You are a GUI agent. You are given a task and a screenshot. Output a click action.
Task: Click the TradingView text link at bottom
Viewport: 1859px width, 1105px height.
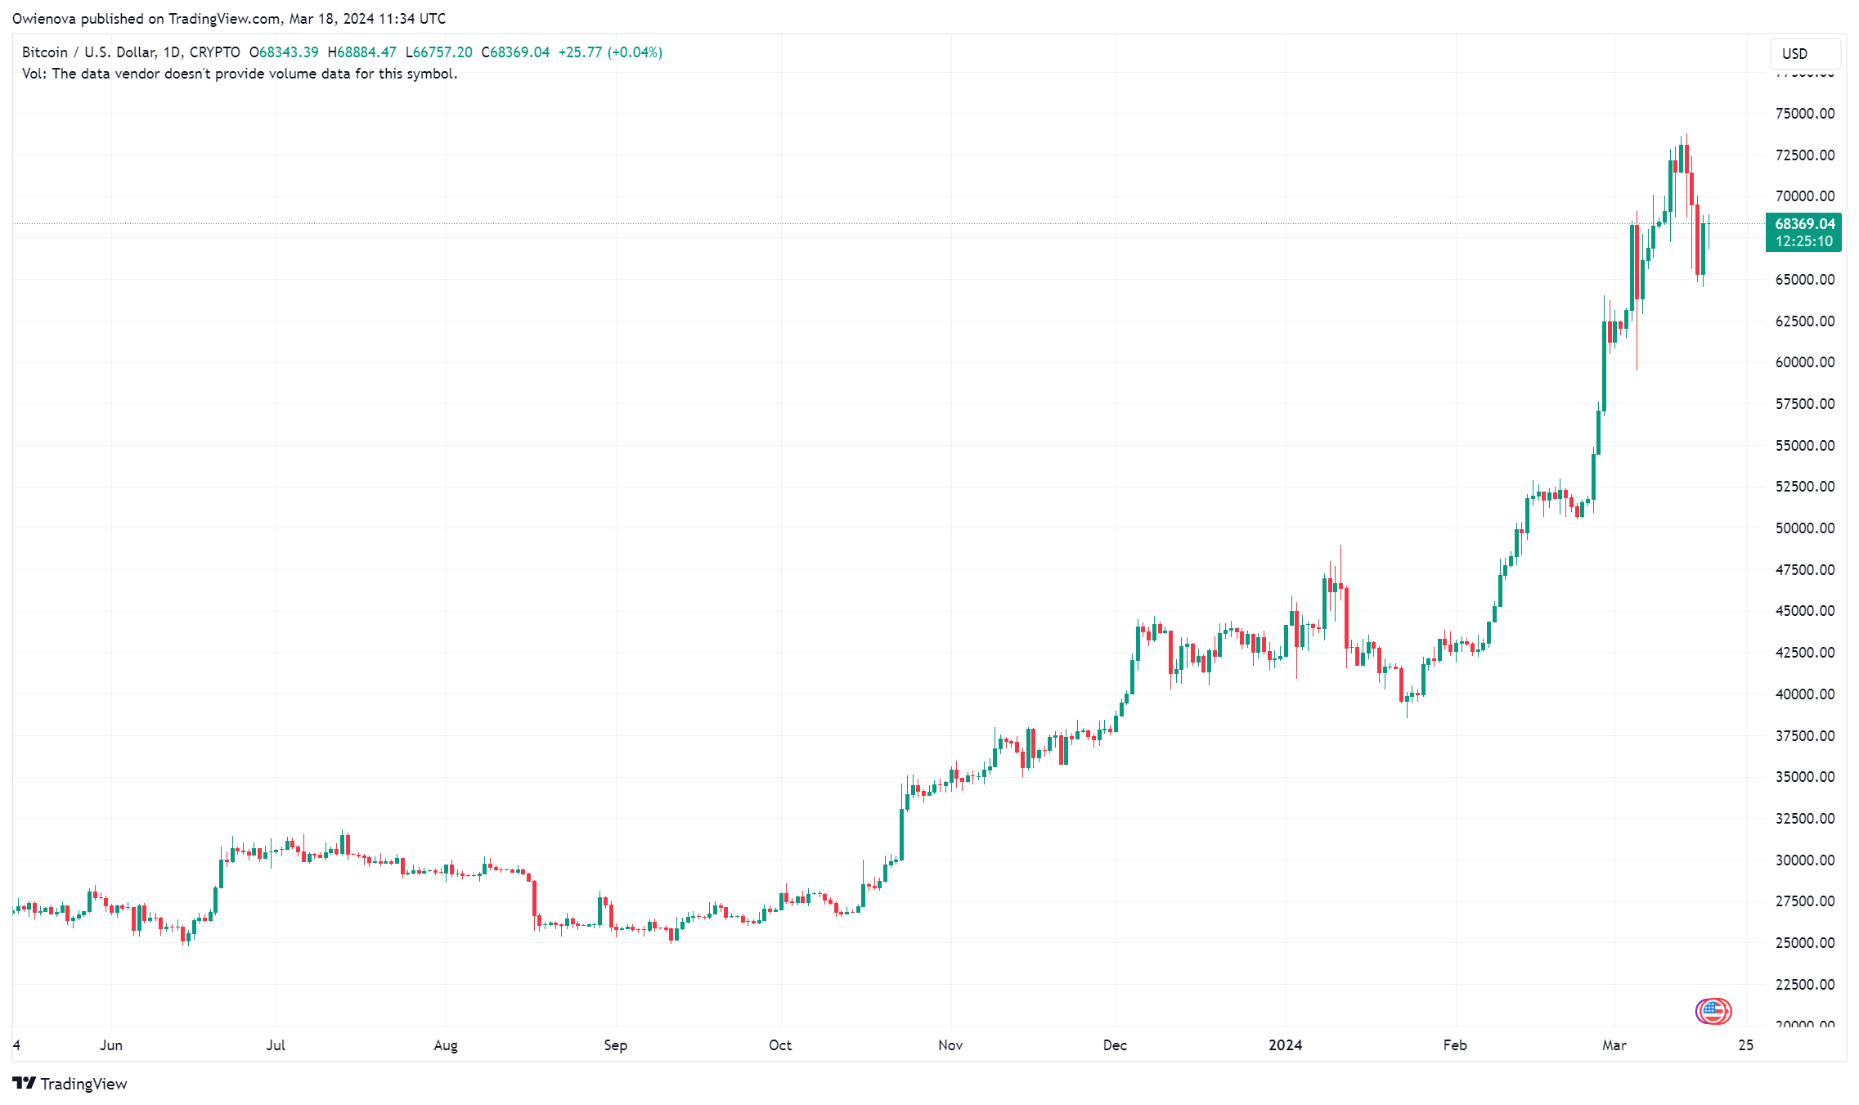(83, 1084)
